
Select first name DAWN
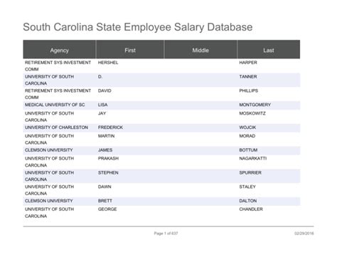(x=105, y=187)
